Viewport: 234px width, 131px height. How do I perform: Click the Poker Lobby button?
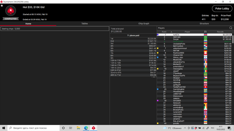tap(222, 9)
